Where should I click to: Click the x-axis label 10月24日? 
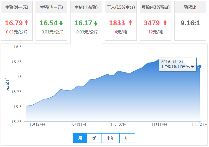coord(37,125)
